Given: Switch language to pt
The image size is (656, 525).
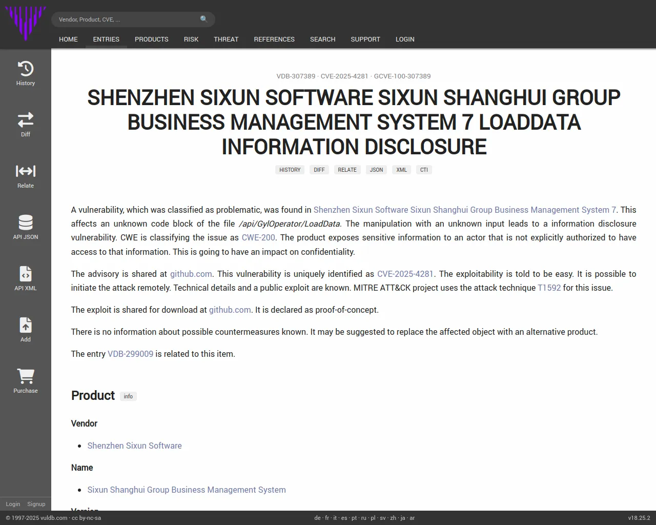Looking at the screenshot, I should pos(354,518).
